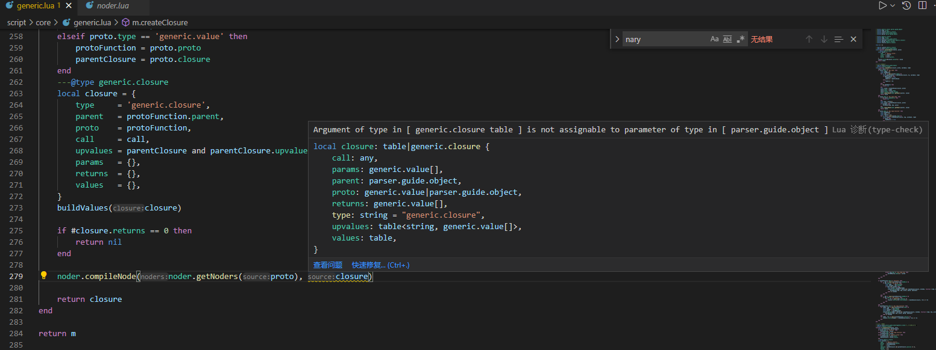The height and width of the screenshot is (350, 936).
Task: Click the lightbulb quick-fix icon on line 279
Action: pyautogui.click(x=43, y=274)
